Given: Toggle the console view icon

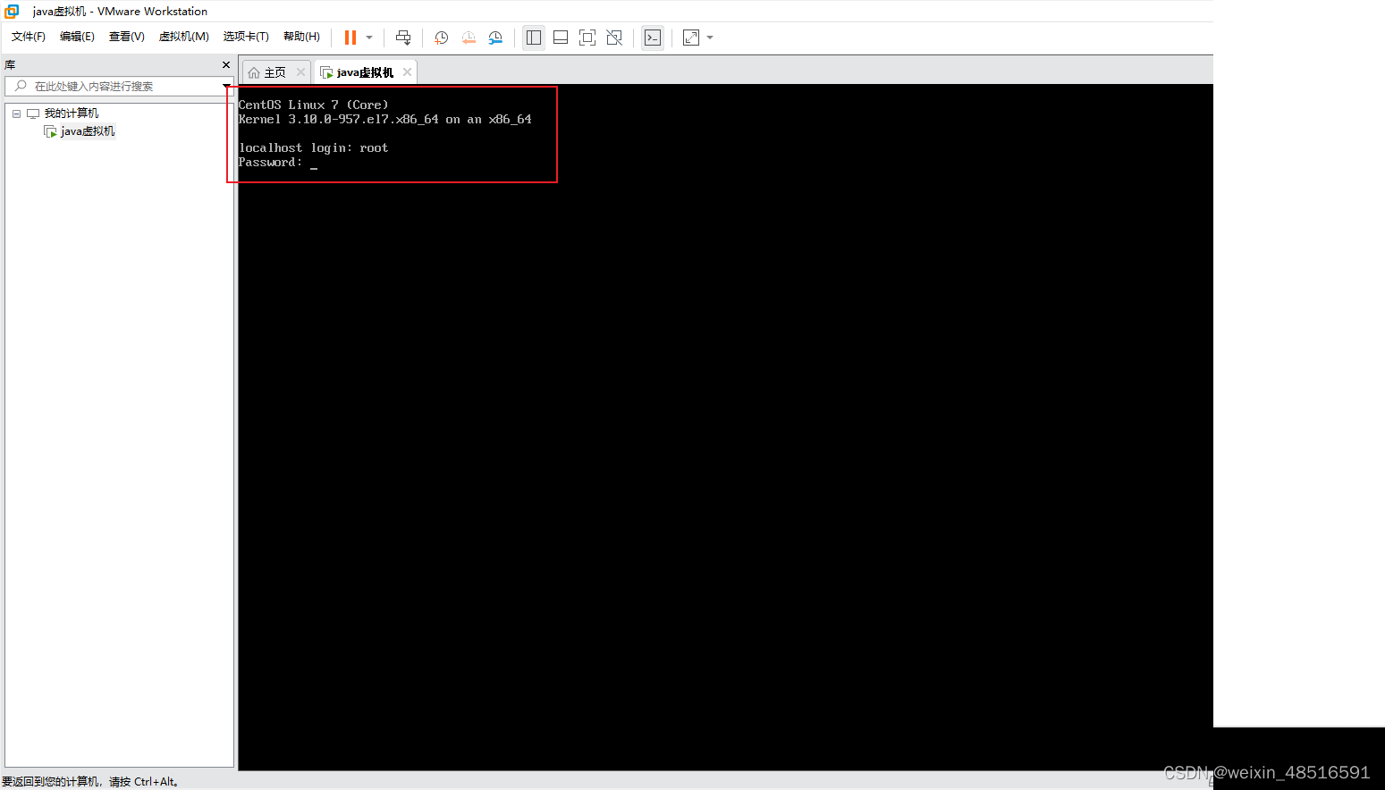Looking at the screenshot, I should [653, 38].
